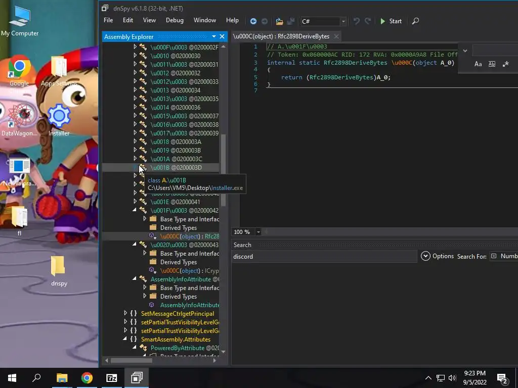
Task: Open the Help menu
Action: (232, 20)
